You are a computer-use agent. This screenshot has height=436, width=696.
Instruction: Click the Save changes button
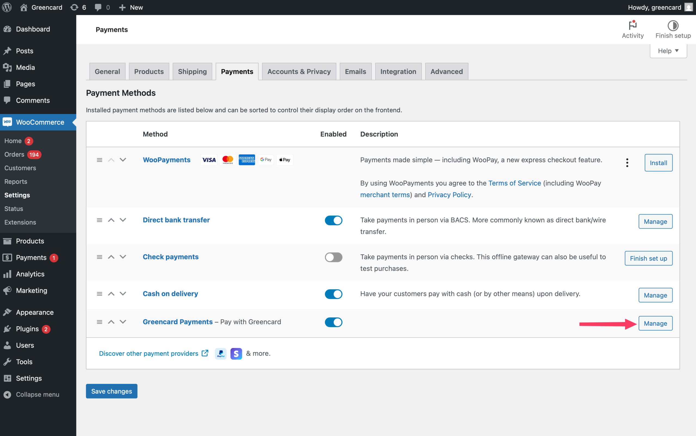click(x=111, y=391)
